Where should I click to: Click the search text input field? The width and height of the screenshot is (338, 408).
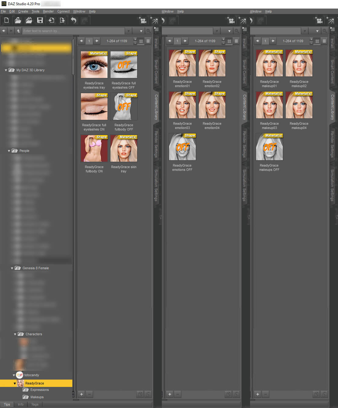tap(73, 31)
